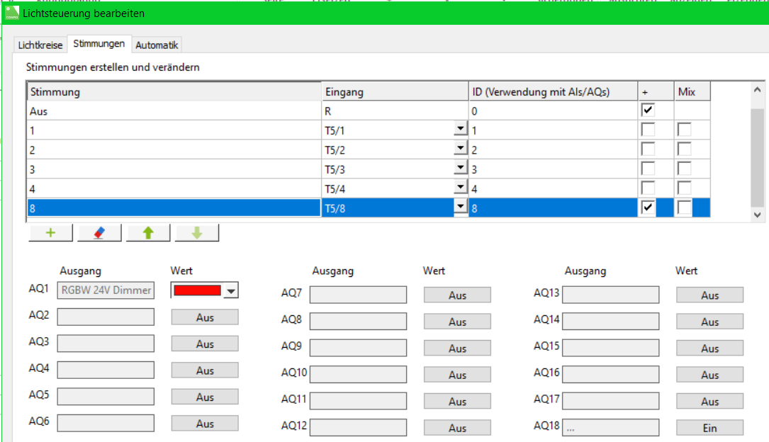The image size is (769, 442).
Task: Expand the T5/8 input dropdown
Action: (x=461, y=207)
